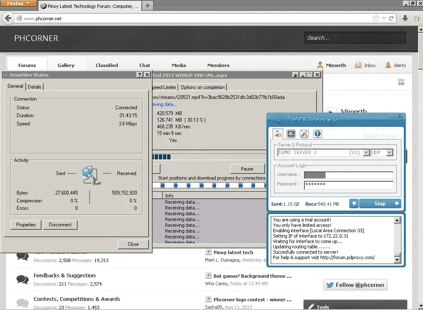The height and width of the screenshot is (310, 423).
Task: Click the shield icon beside Stop
Action: (354, 204)
